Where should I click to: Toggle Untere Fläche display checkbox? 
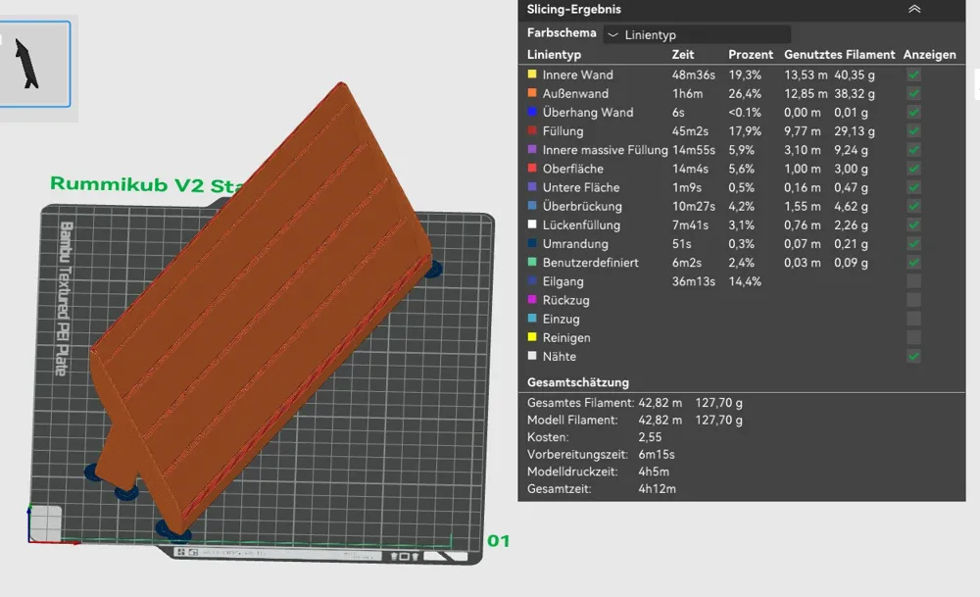coord(913,187)
